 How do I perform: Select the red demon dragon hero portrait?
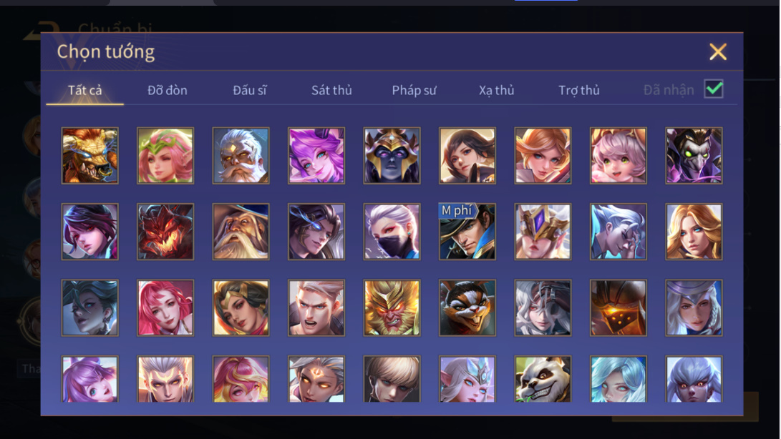[x=165, y=232]
